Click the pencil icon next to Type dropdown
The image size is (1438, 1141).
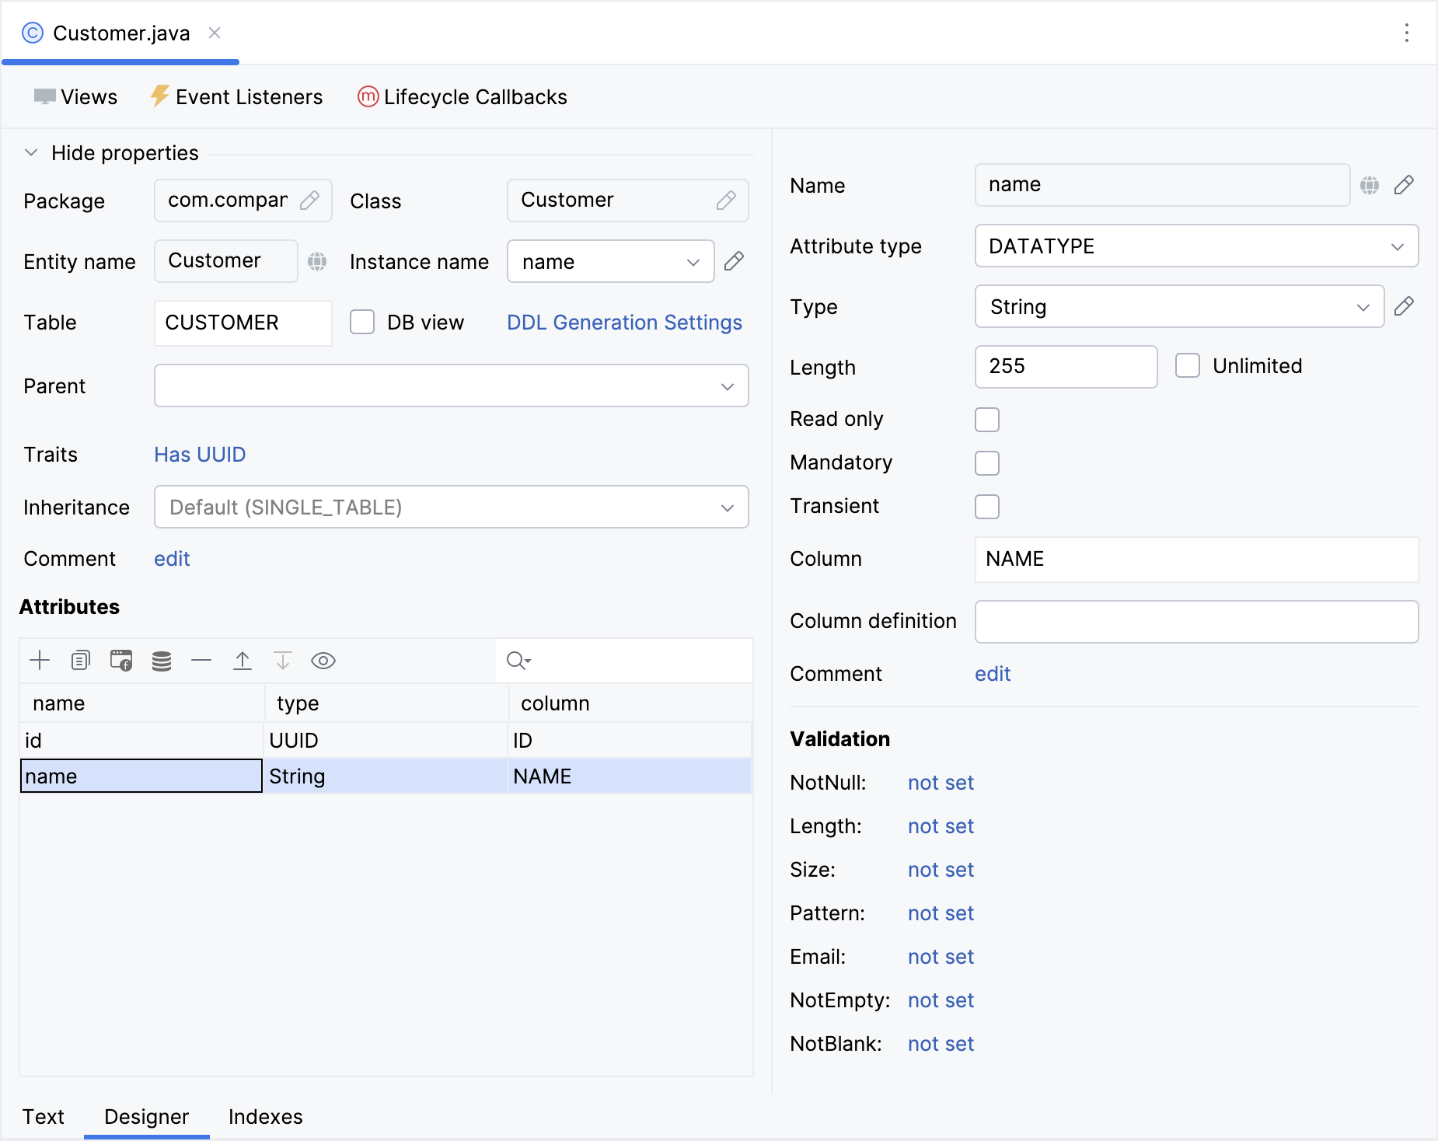pos(1404,306)
